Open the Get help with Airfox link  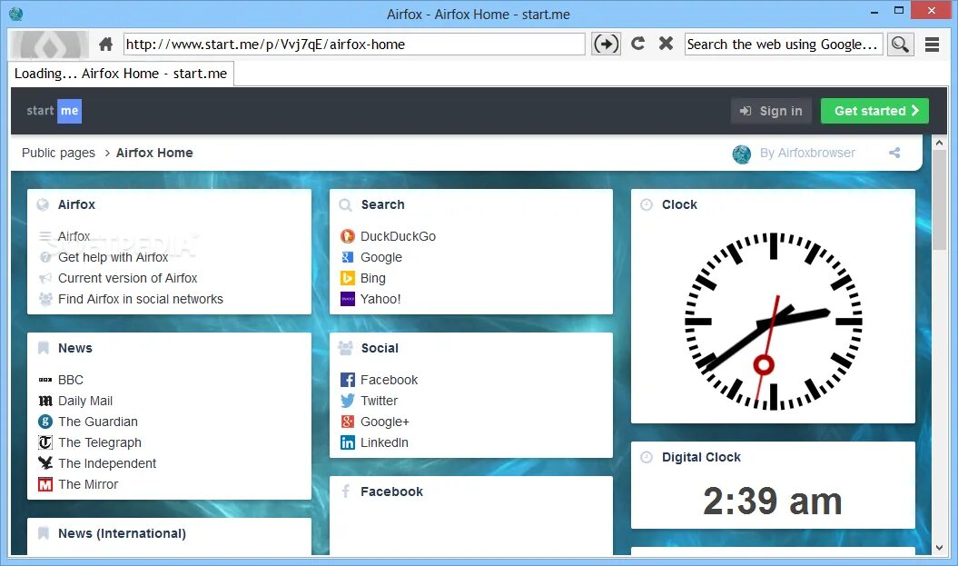point(113,257)
